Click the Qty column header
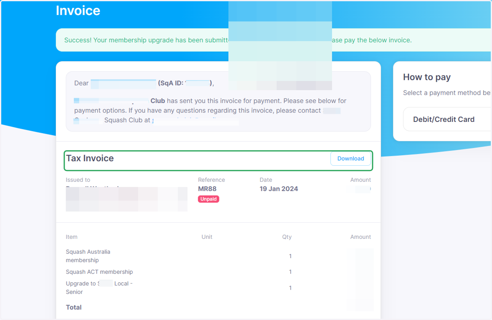The image size is (492, 320). (287, 237)
